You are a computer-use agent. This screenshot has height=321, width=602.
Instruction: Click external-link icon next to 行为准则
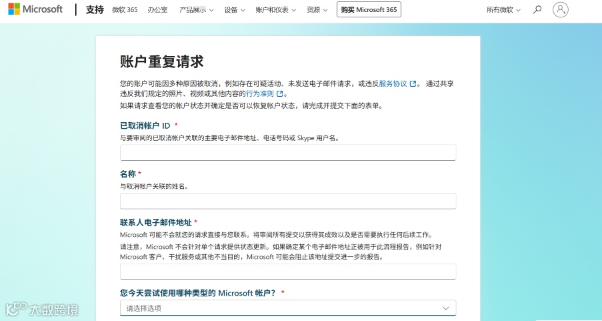[x=280, y=93]
